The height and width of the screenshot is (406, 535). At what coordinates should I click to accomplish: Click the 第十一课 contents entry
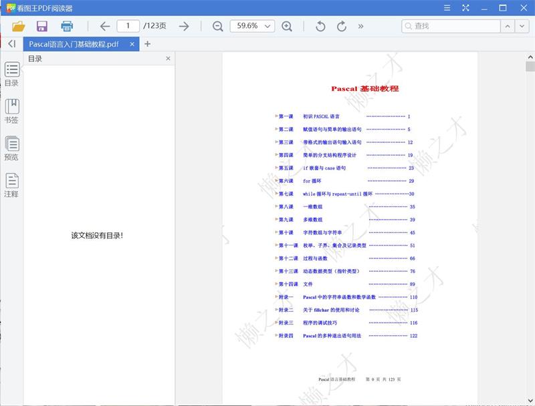[x=345, y=246]
